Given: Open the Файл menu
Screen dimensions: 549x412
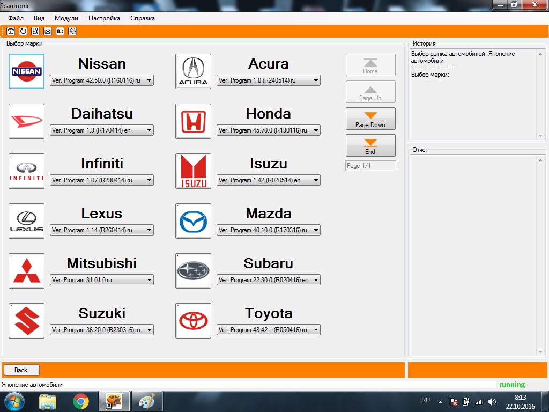Looking at the screenshot, I should tap(16, 18).
